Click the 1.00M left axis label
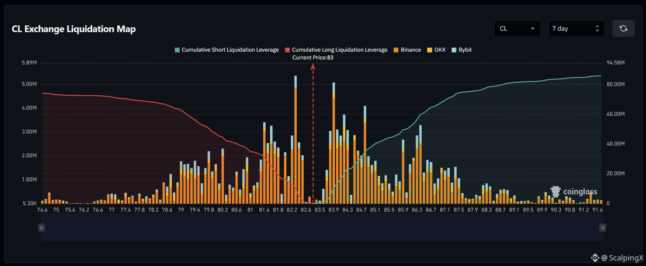 point(29,179)
